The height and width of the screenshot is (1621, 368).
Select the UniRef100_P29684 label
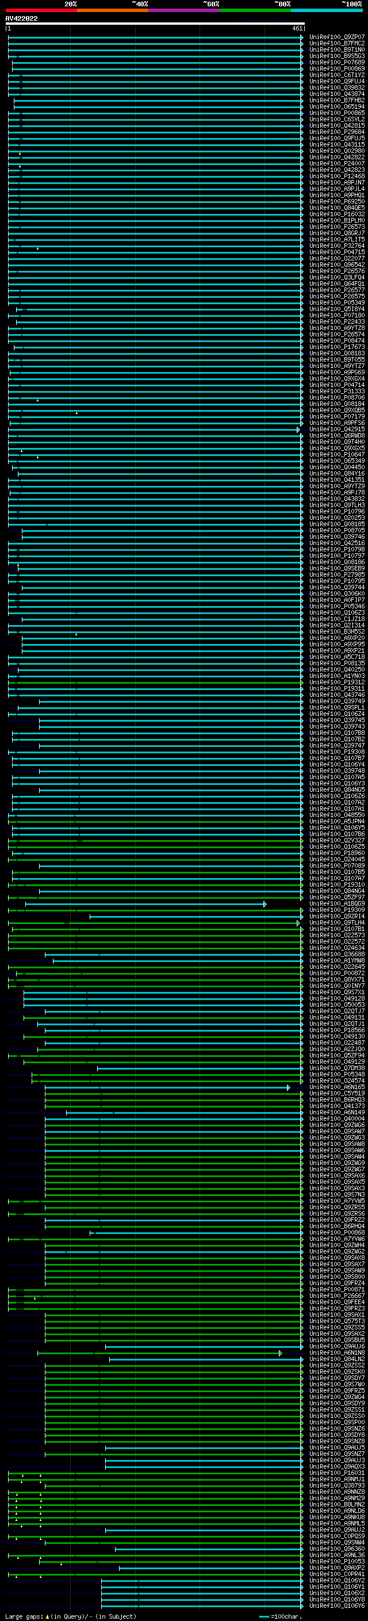(336, 132)
